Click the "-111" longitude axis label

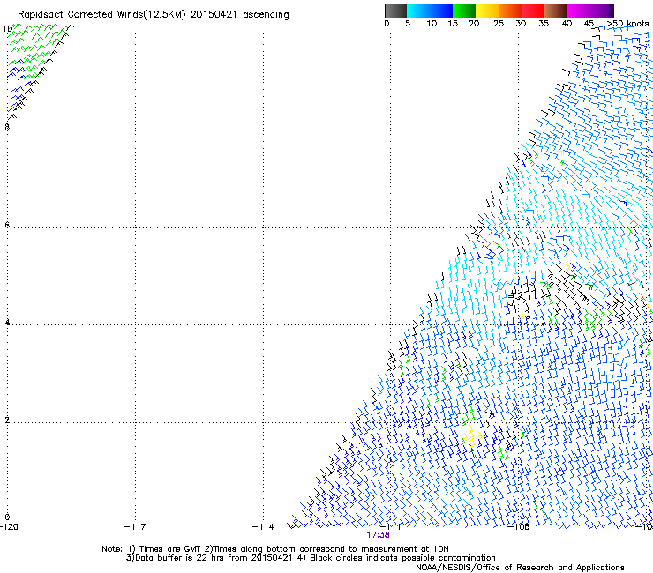391,527
